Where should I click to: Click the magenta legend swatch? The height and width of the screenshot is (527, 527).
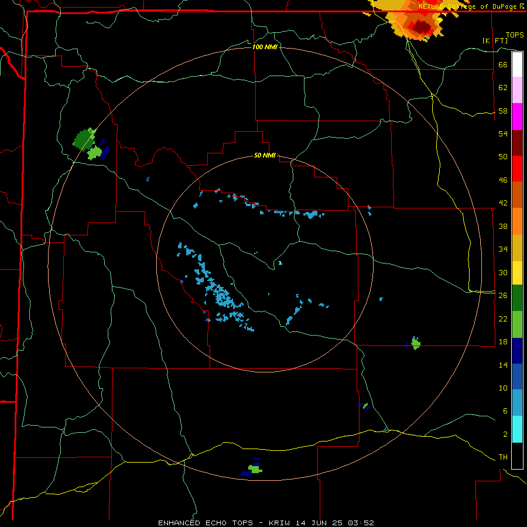point(517,117)
